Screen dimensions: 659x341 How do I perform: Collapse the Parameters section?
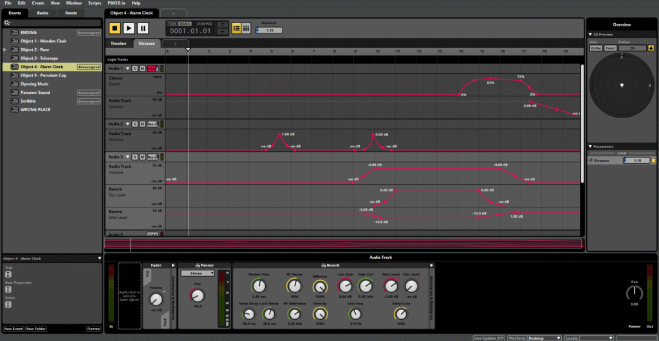pos(591,146)
